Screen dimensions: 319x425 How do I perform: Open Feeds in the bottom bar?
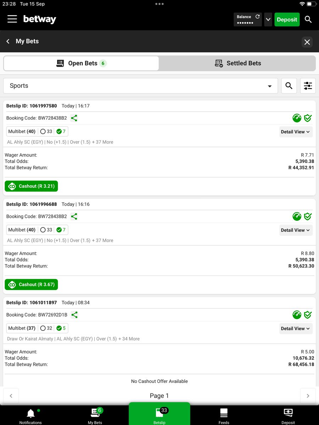224,416
